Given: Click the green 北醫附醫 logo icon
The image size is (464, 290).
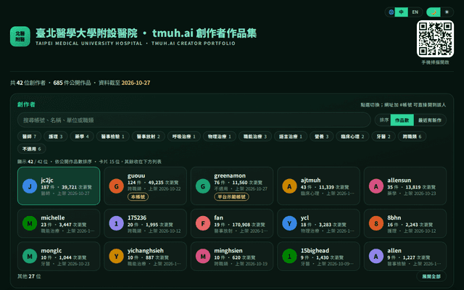Looking at the screenshot, I should 20,36.
